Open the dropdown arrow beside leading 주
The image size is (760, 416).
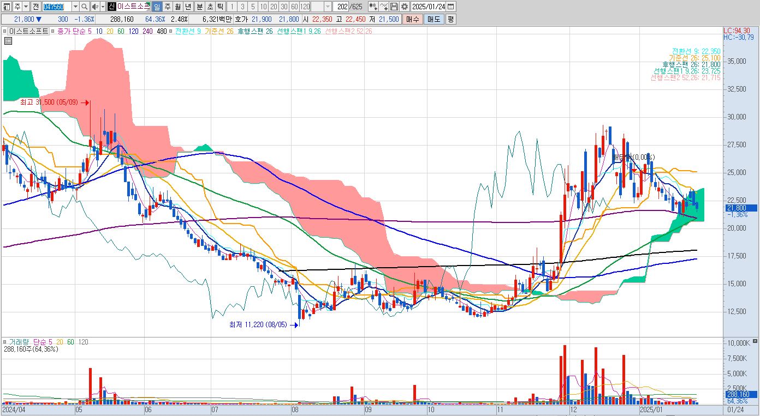coord(26,7)
